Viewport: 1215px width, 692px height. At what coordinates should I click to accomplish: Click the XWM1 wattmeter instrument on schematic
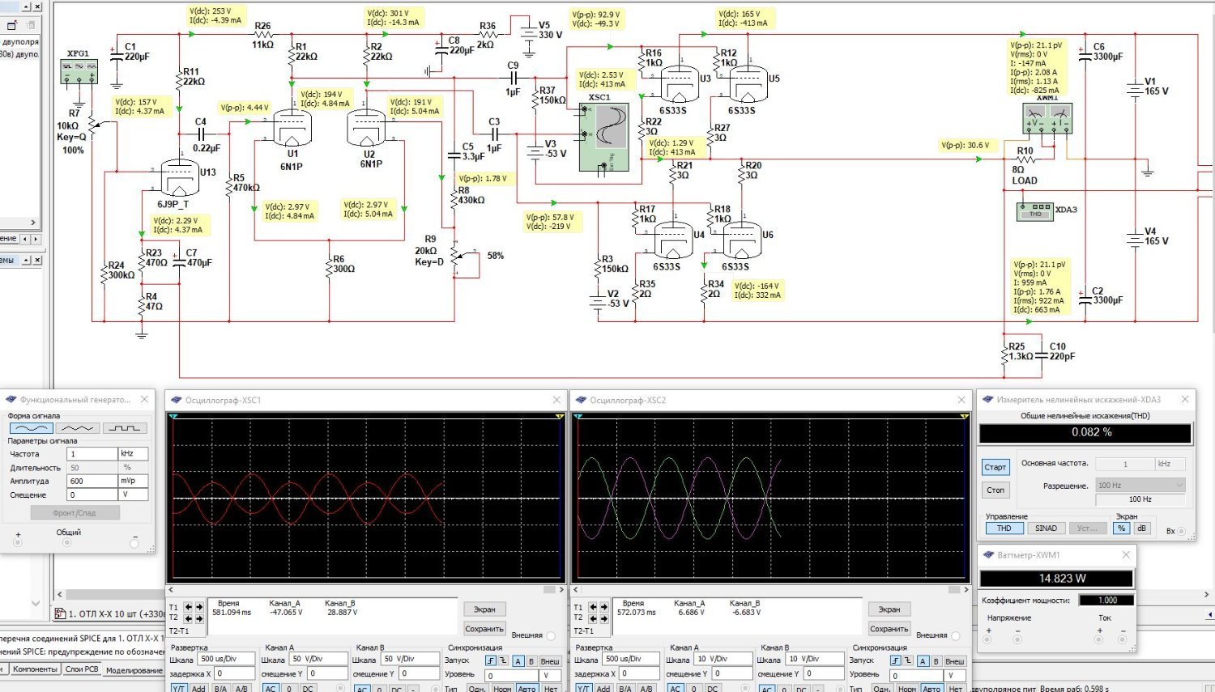tap(1047, 120)
